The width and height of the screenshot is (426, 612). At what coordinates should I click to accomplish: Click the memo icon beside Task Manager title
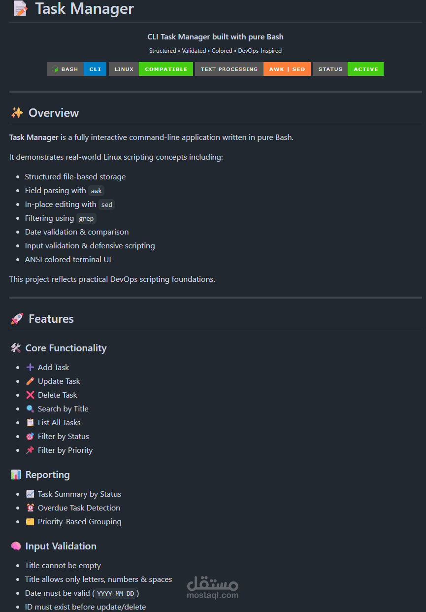(20, 8)
